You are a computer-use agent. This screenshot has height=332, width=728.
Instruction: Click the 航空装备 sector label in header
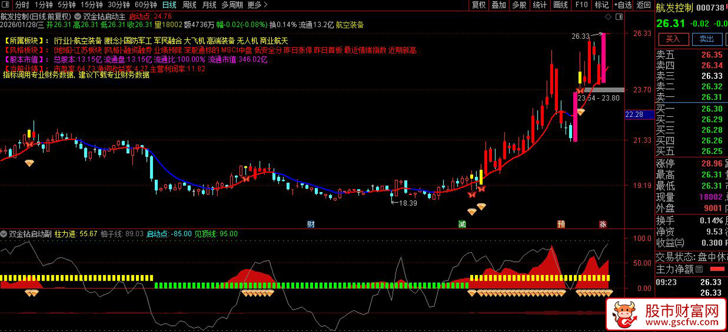coord(349,25)
